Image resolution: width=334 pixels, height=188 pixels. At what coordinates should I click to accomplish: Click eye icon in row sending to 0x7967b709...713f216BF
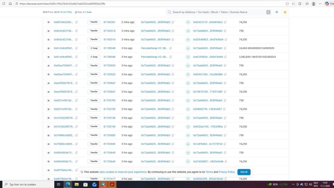coord(48,92)
